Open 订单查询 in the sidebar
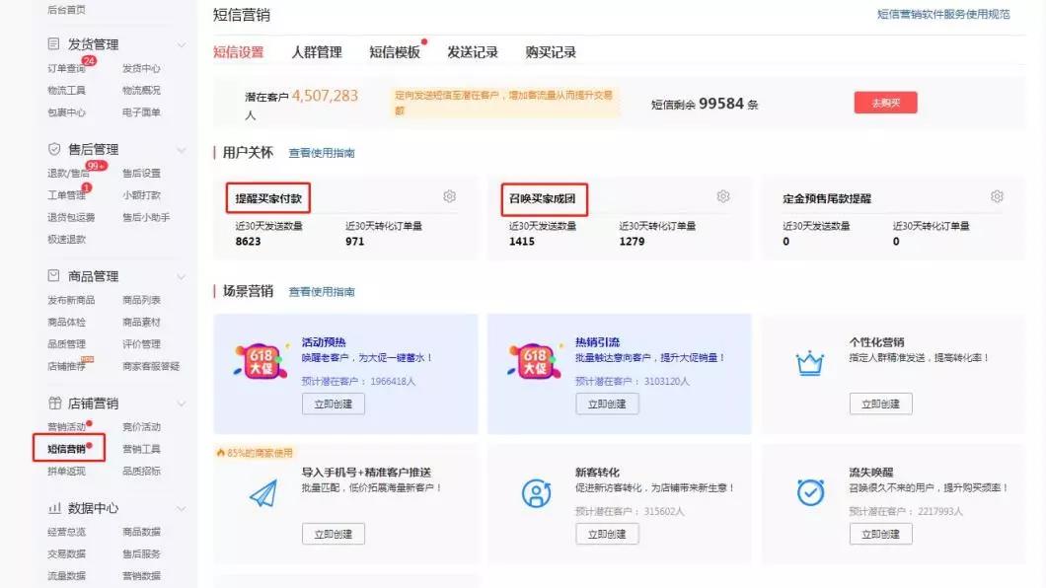 coord(66,68)
